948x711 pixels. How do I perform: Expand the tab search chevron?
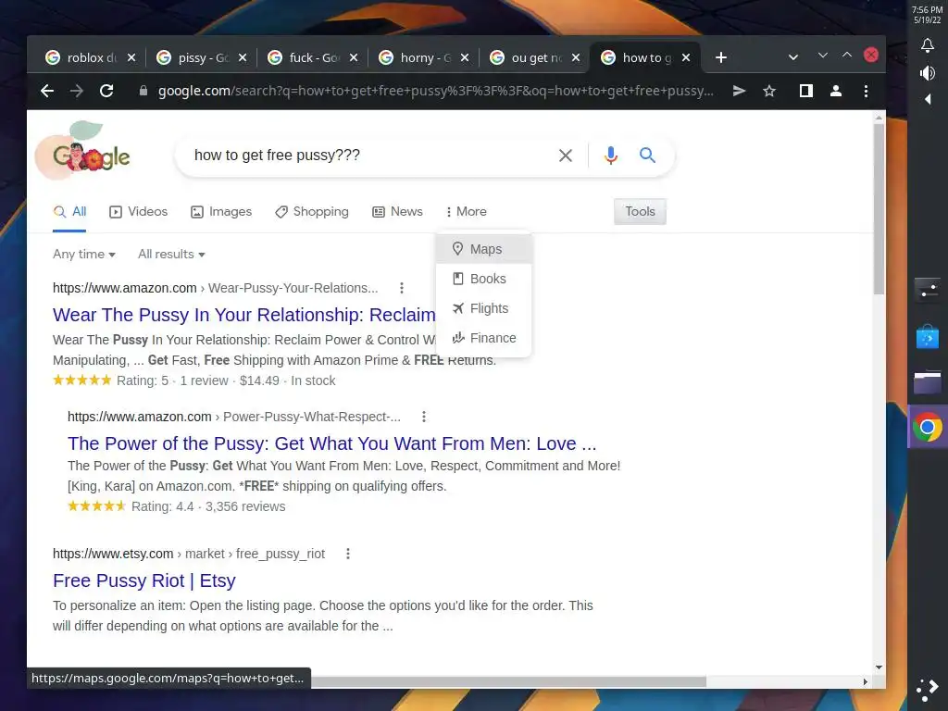(x=793, y=57)
